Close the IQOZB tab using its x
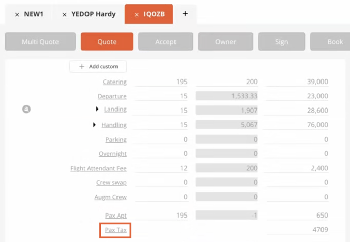Viewport: 350px width, 242px height. point(137,15)
